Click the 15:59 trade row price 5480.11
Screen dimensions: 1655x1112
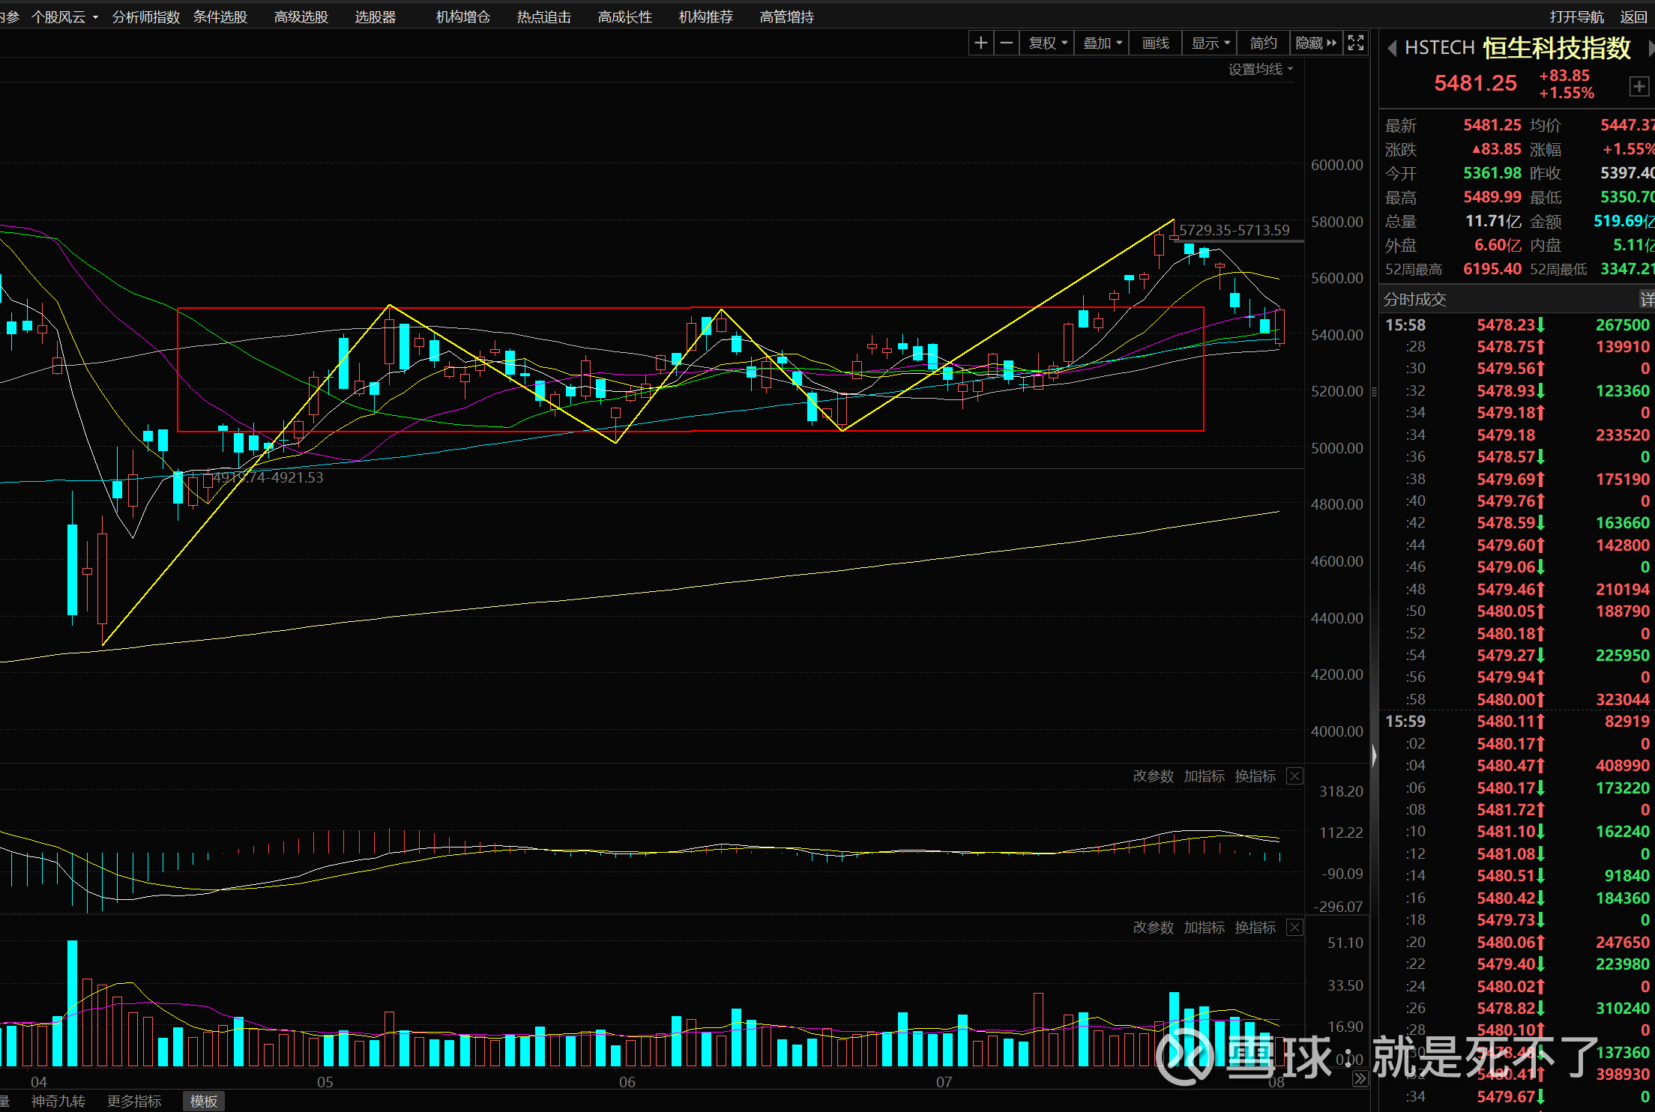tap(1506, 722)
